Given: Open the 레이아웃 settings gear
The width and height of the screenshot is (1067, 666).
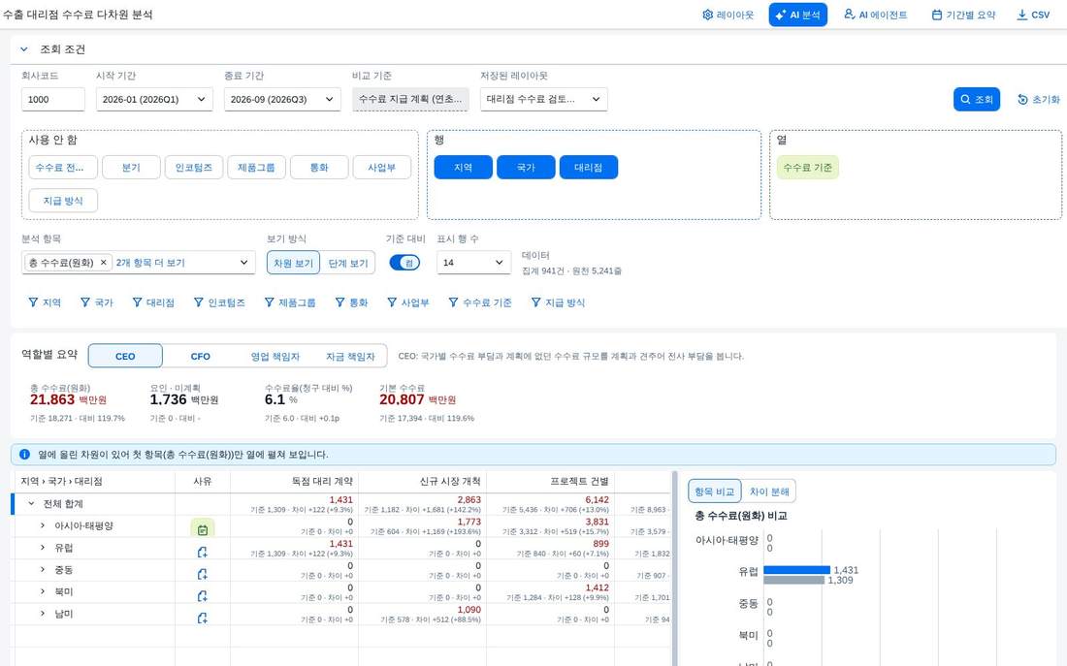Looking at the screenshot, I should (727, 15).
